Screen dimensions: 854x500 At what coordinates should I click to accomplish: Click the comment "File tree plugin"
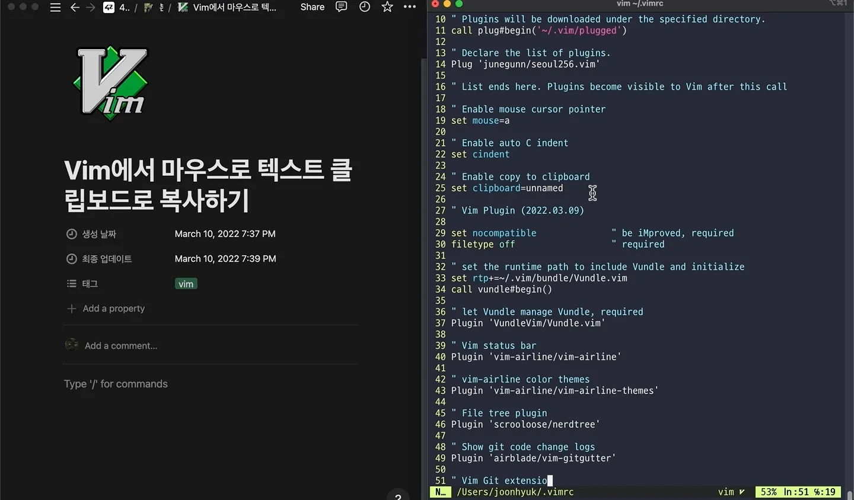499,414
